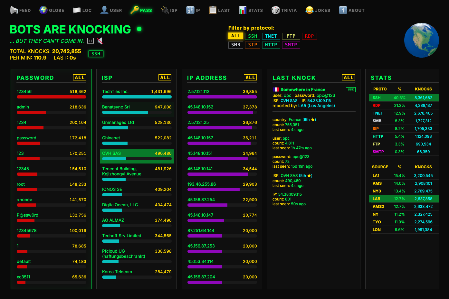Select the ALL protocol filter
449x299 pixels.
pyautogui.click(x=236, y=36)
